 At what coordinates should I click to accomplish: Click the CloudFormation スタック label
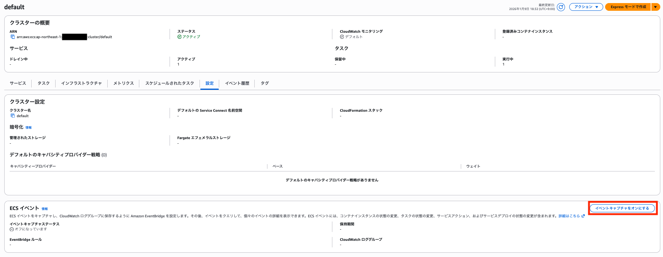click(x=361, y=110)
